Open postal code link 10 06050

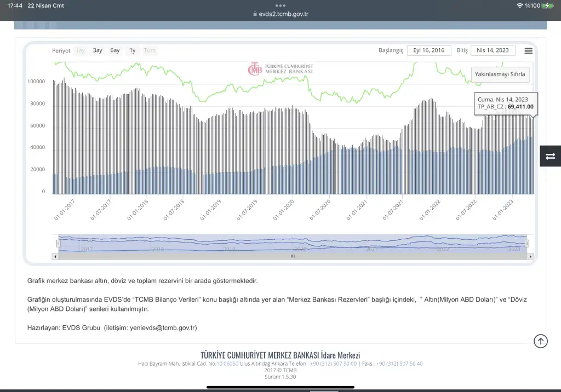227,364
